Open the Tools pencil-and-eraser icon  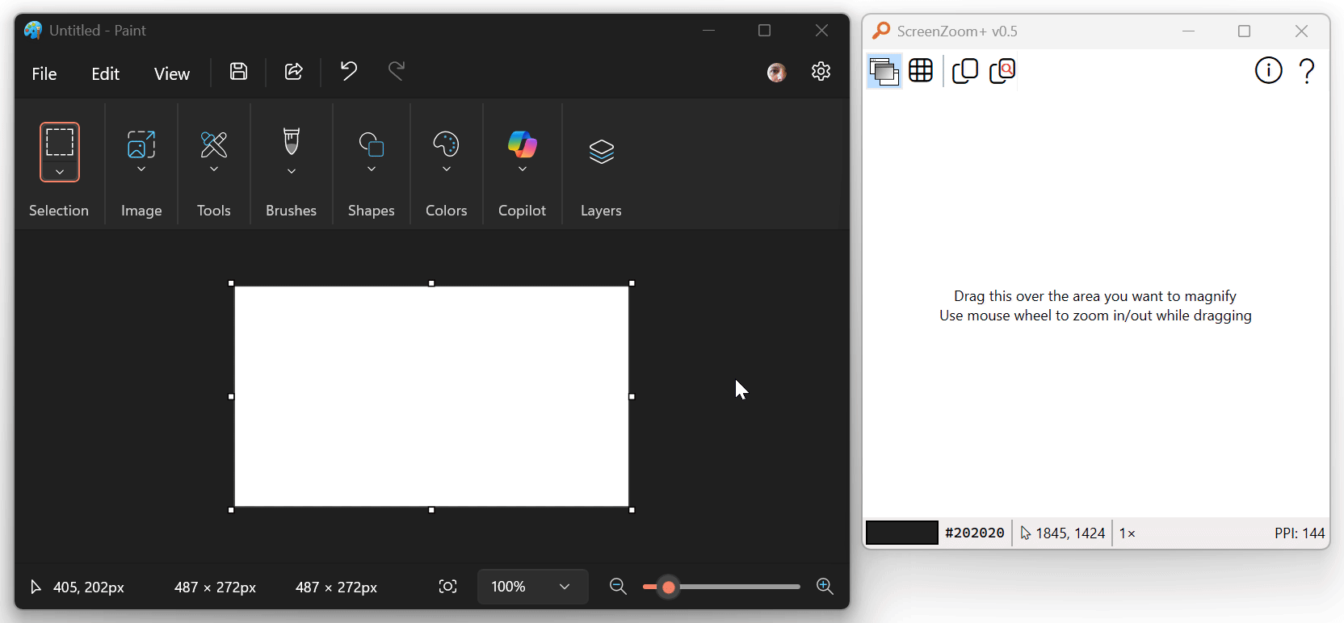pos(214,144)
